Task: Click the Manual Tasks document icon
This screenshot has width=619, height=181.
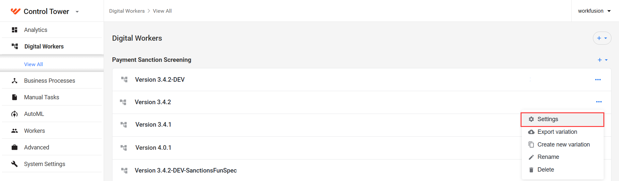Action: click(x=14, y=97)
